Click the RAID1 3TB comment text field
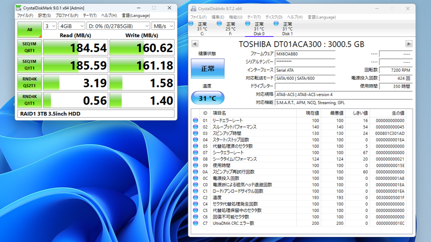The height and width of the screenshot is (242, 431). [x=96, y=114]
